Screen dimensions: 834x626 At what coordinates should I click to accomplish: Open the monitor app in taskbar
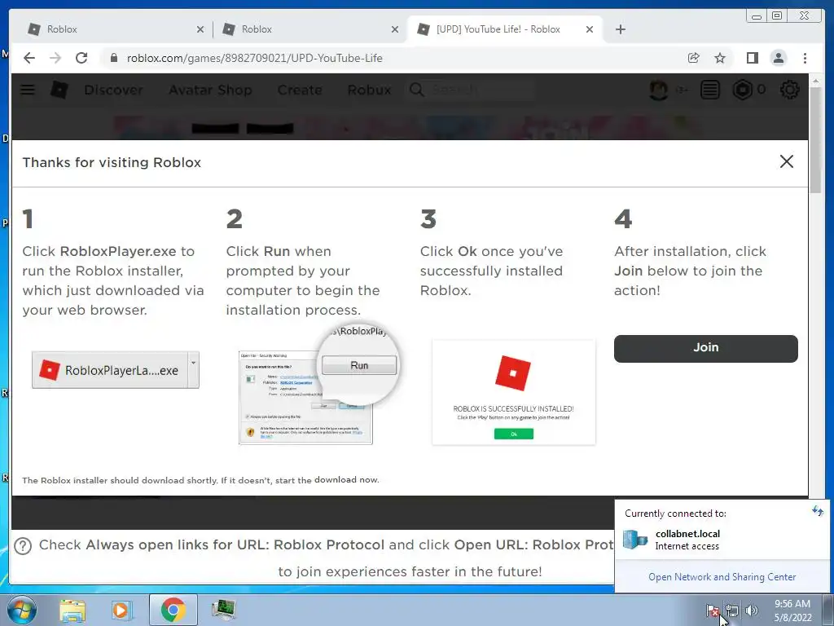click(x=224, y=610)
